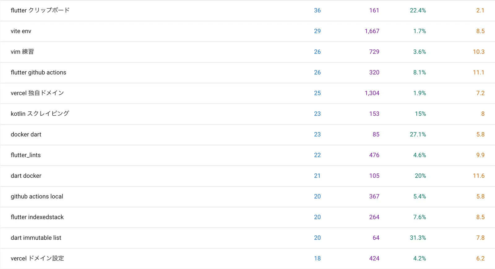This screenshot has height=269, width=495.
Task: Click the "vercel ドメイン設定" query row
Action: pos(37,258)
